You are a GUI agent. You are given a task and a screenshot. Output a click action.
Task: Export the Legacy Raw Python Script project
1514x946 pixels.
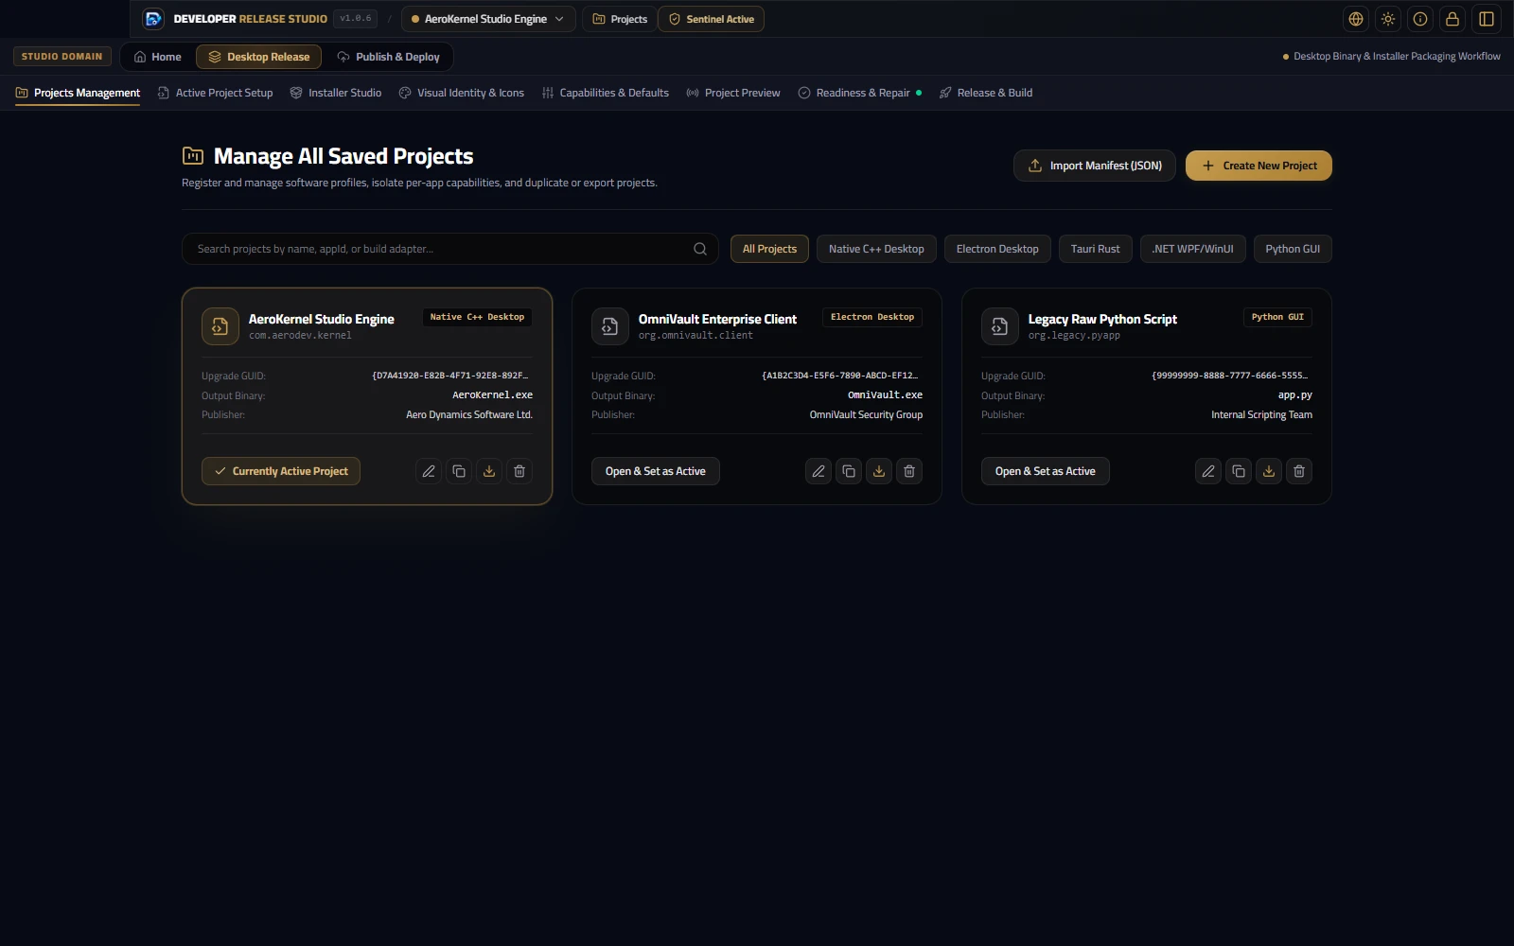(1269, 471)
